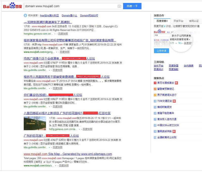Click 新 badge beside 70年交通巨变
This screenshot has width=202, height=173.
174,101
